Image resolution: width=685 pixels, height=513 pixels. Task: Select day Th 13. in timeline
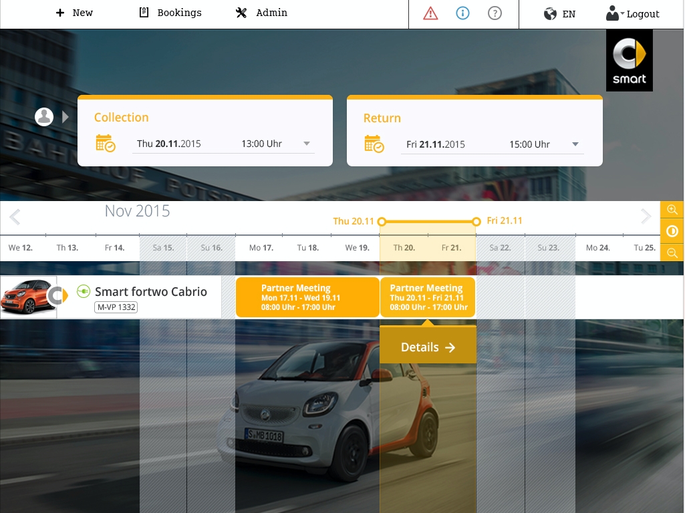point(67,248)
